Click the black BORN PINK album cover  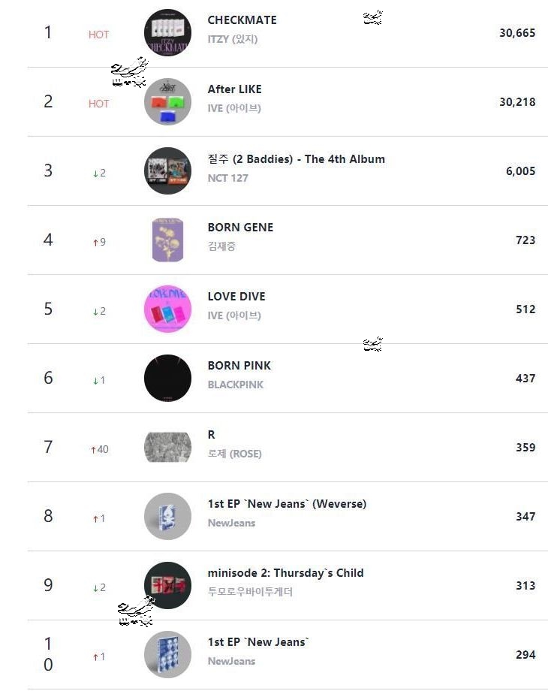click(x=167, y=379)
